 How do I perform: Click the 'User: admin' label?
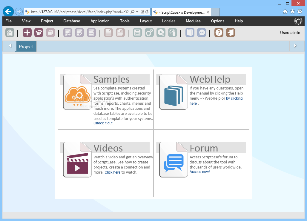(290, 33)
